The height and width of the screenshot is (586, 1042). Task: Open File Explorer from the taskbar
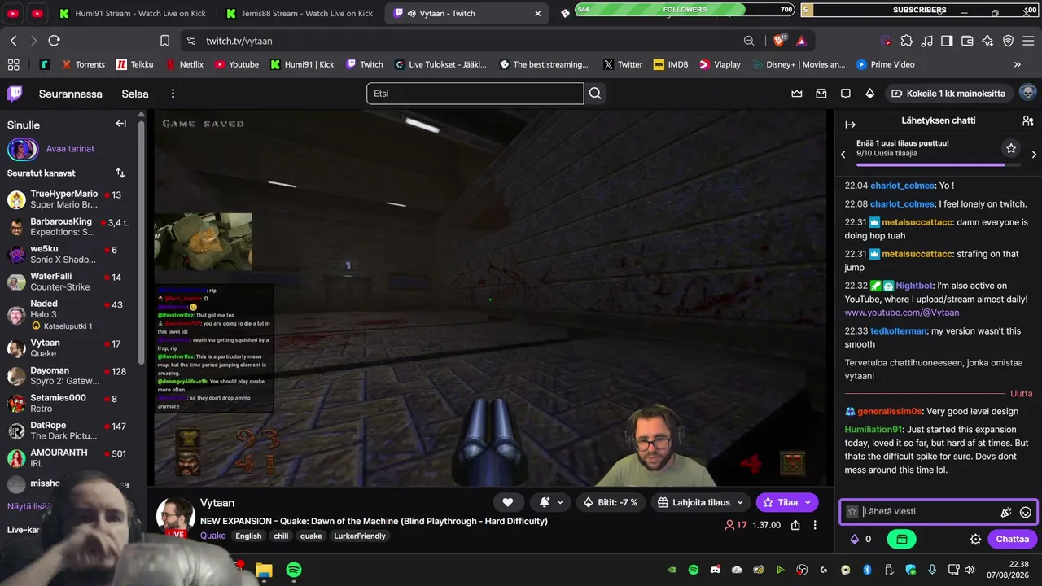coord(264,570)
